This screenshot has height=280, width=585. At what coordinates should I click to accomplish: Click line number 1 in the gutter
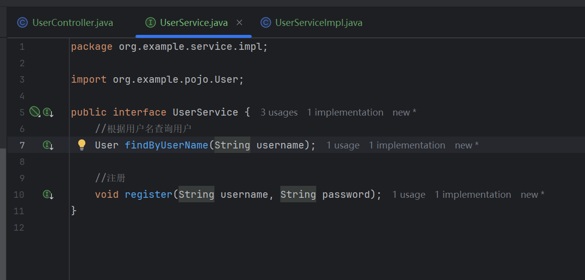coord(22,47)
